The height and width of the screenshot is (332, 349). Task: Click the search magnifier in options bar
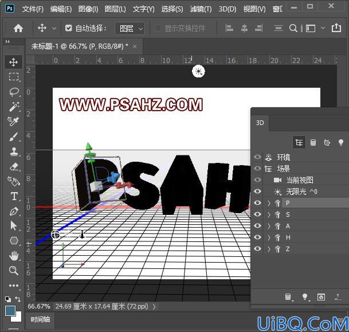293,28
